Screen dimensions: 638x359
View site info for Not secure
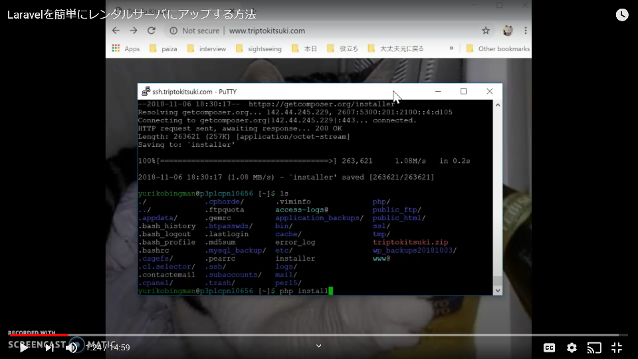click(x=195, y=31)
